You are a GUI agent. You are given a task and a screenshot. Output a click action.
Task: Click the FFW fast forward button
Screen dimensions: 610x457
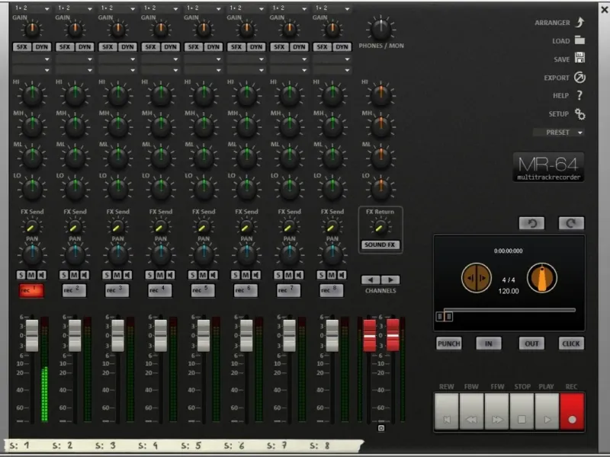[497, 411]
